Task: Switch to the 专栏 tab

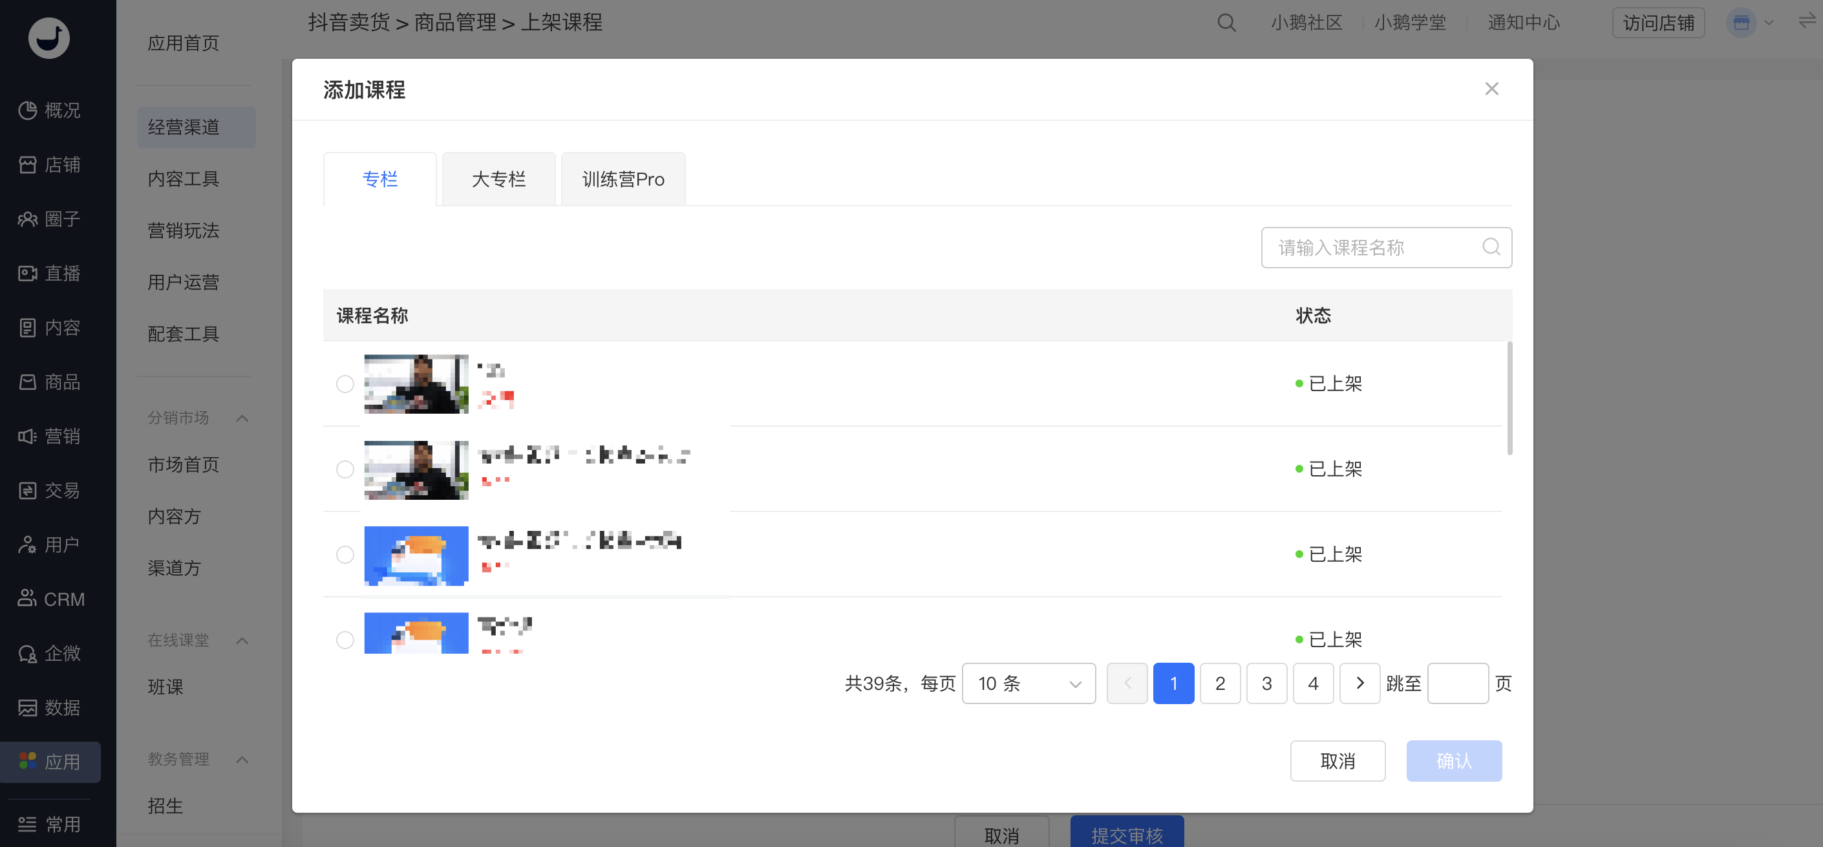Action: coord(380,179)
